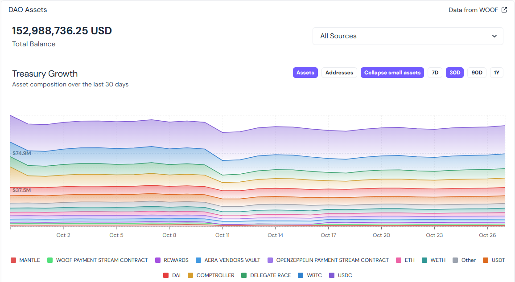This screenshot has width=515, height=282.
Task: Select the 30D time range
Action: [455, 73]
